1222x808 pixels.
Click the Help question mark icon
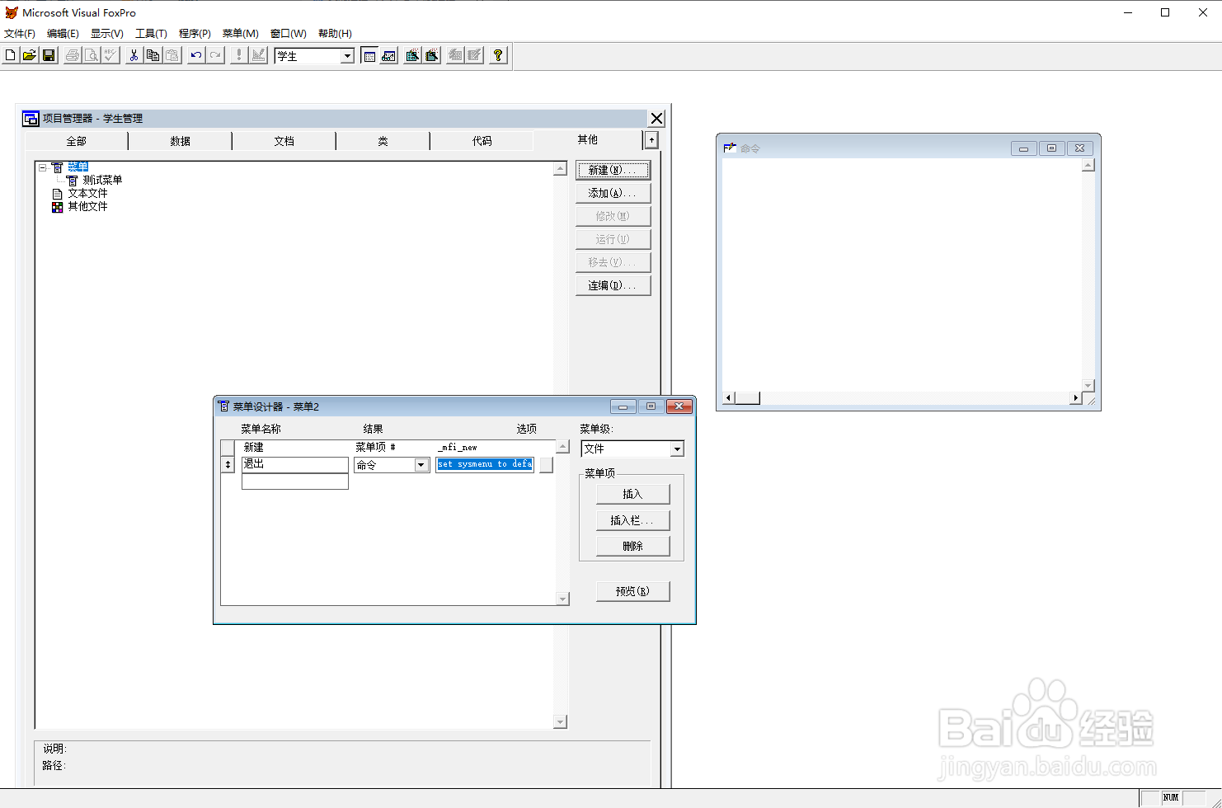(498, 55)
